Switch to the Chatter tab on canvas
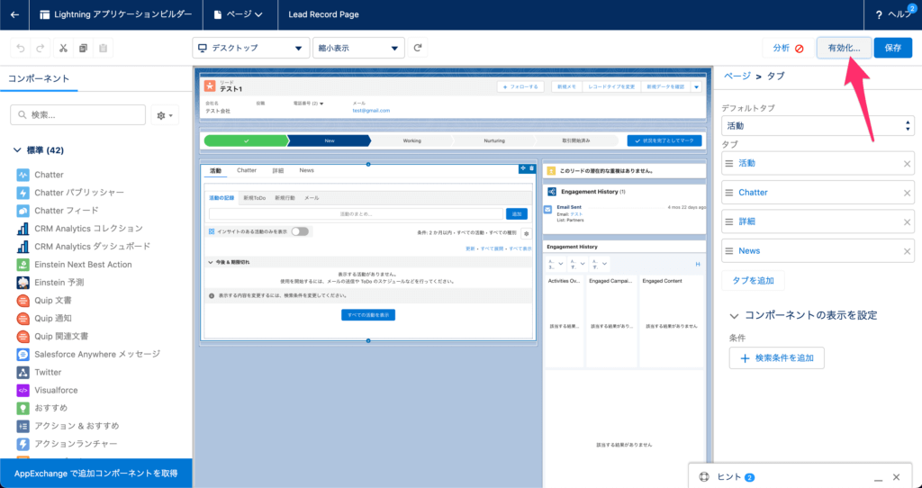The width and height of the screenshot is (922, 488). click(247, 170)
